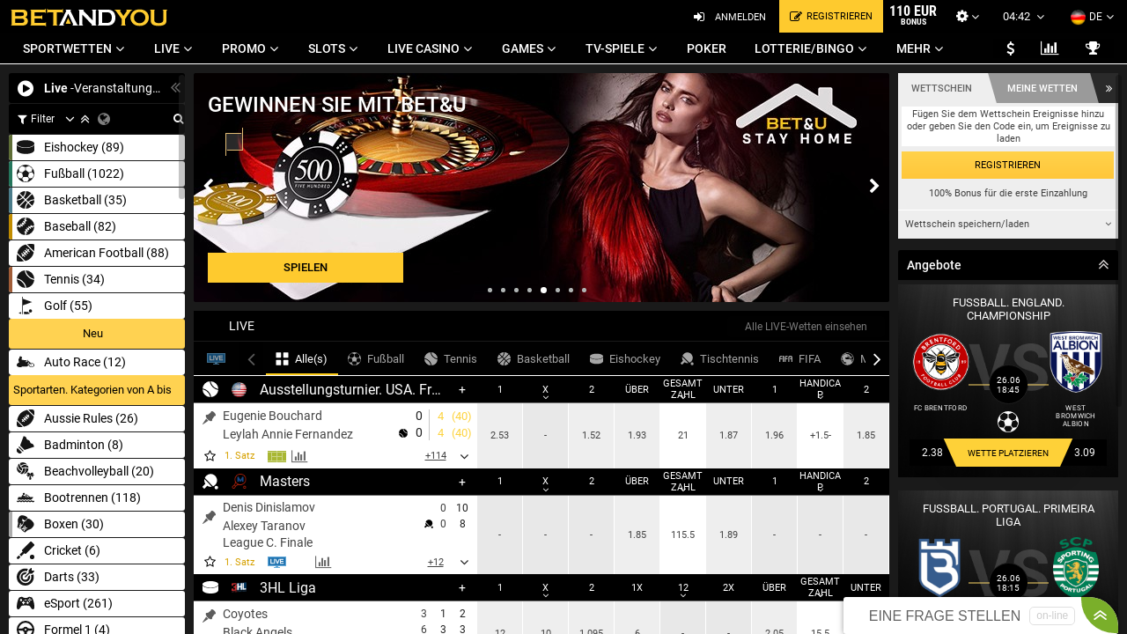Pin the Denis Dinislamov match
The image size is (1127, 634).
coord(209,518)
